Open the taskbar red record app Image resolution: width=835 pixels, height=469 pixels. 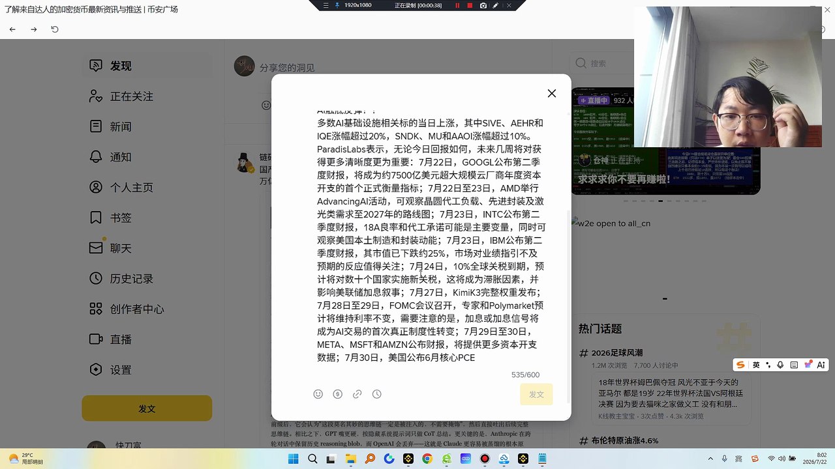click(x=485, y=459)
